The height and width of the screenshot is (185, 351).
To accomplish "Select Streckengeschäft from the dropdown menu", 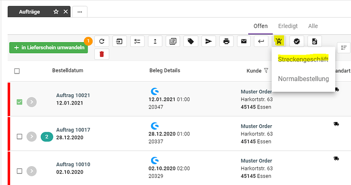I will (303, 59).
